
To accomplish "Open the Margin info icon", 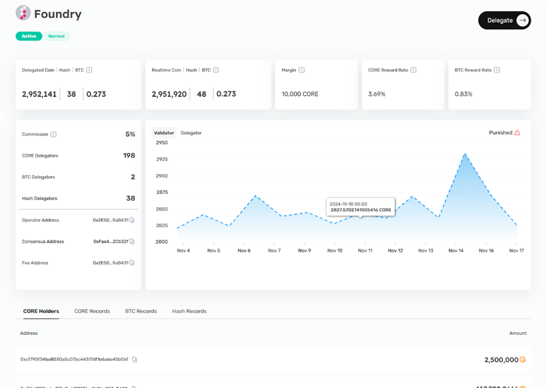I will pos(301,70).
